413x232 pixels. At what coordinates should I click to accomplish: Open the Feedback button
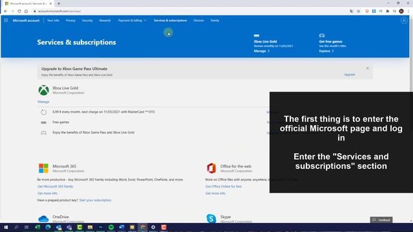click(381, 220)
